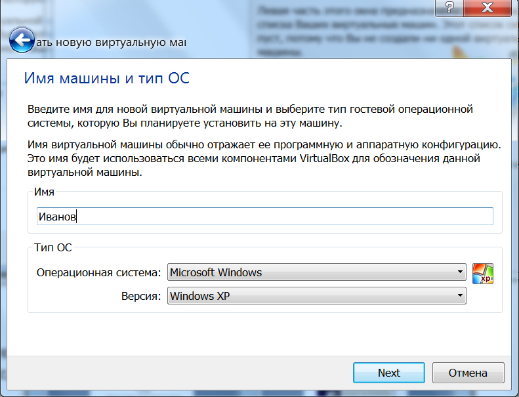Click the Отмена button

tap(468, 373)
